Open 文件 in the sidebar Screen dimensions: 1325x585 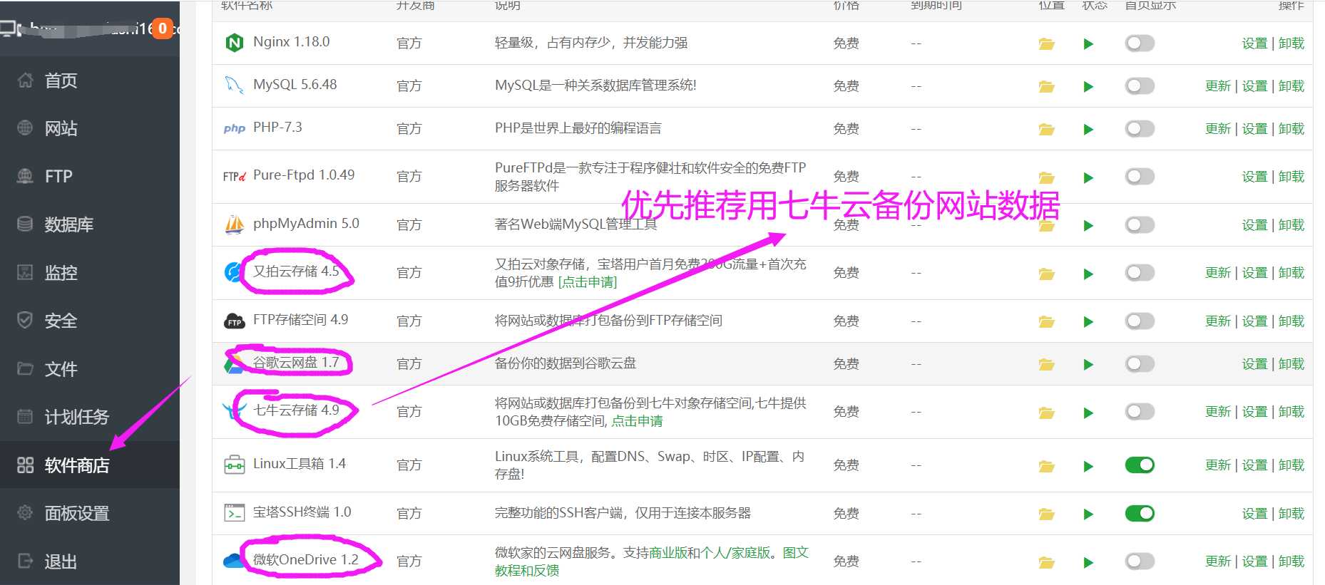click(90, 369)
